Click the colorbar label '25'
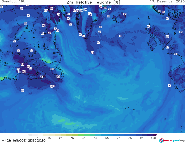 (x=61, y=138)
